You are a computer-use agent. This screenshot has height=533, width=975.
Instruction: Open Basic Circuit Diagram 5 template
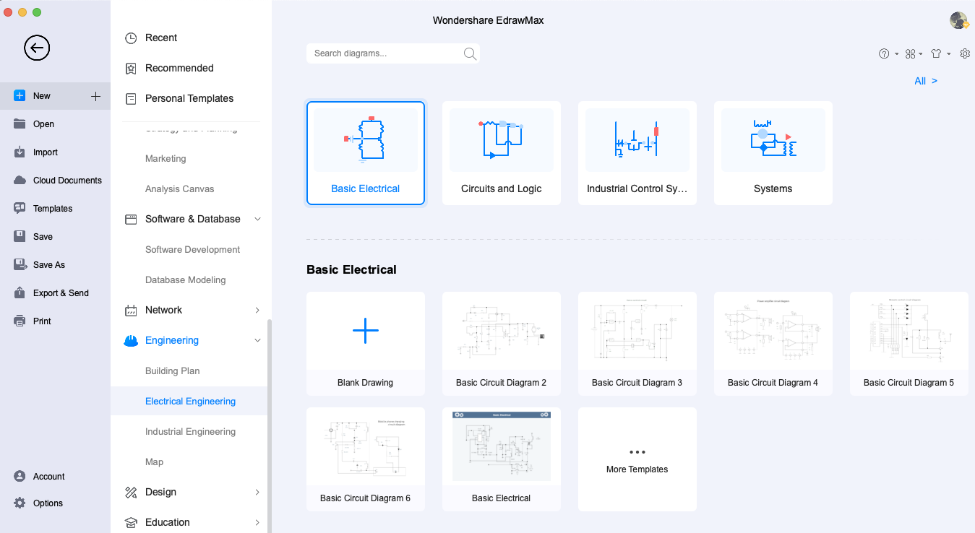pyautogui.click(x=909, y=344)
